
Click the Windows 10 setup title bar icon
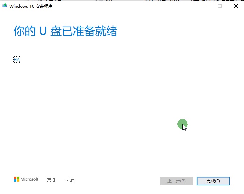coord(5,6)
